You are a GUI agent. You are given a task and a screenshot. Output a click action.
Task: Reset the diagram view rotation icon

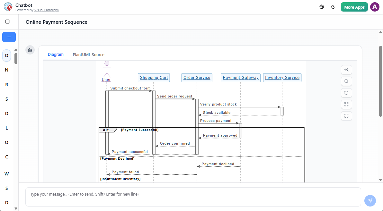pos(346,93)
